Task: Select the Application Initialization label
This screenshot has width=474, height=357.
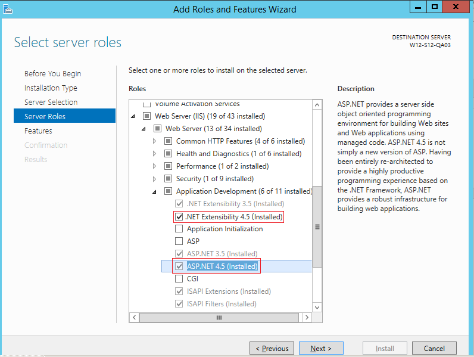Action: coord(225,229)
